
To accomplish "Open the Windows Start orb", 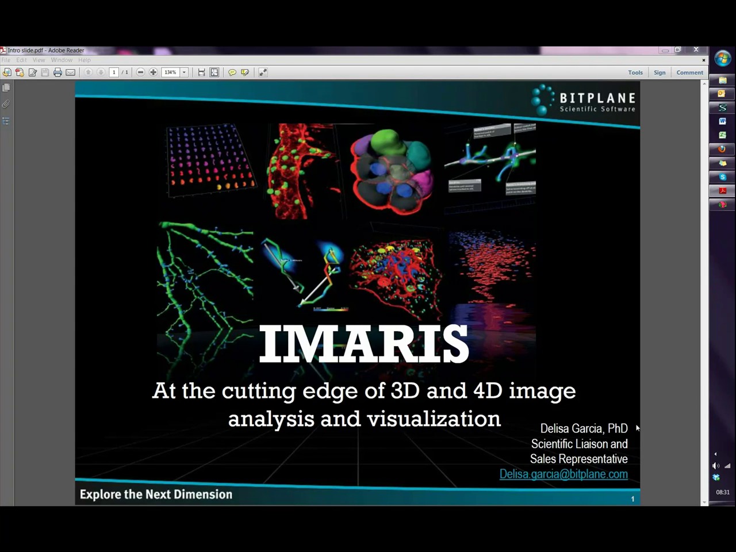I will (x=722, y=58).
